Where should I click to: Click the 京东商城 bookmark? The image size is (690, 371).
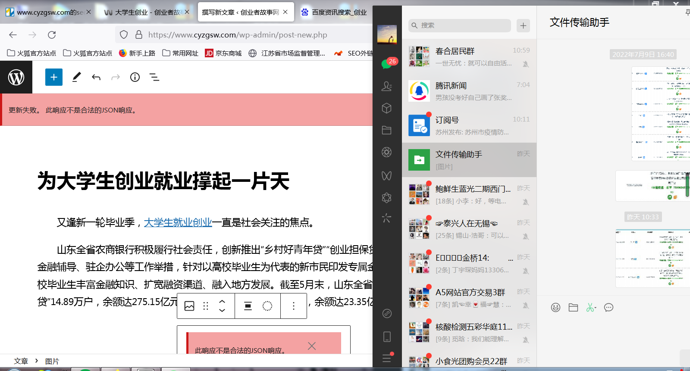coord(223,53)
